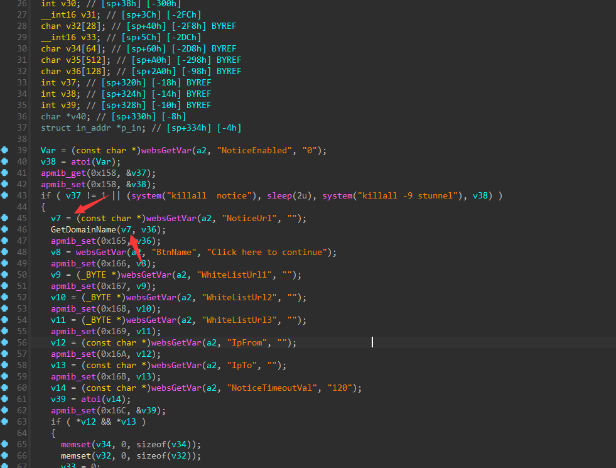Select the "killall notice" string literal
Viewport: 616px width, 468px height.
pos(209,196)
